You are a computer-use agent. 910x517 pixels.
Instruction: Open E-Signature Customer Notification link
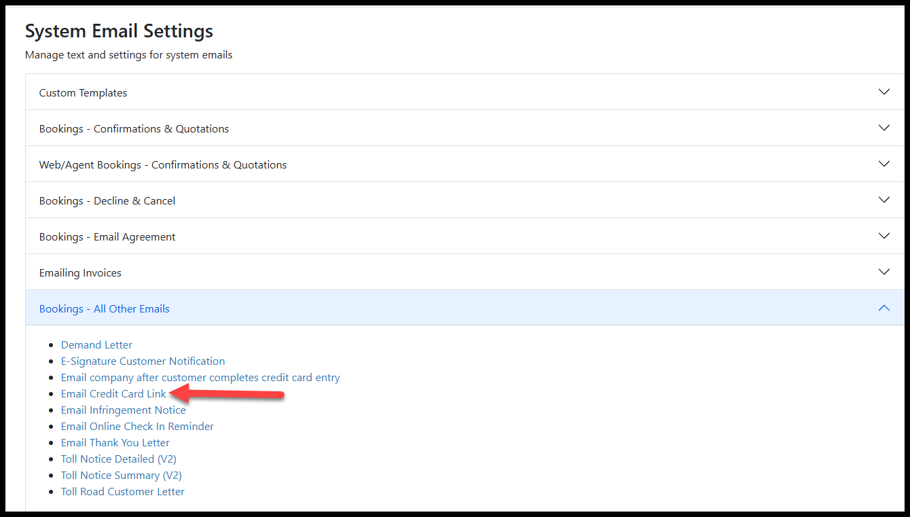(x=143, y=361)
